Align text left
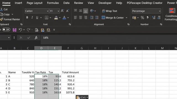 tap(76, 18)
